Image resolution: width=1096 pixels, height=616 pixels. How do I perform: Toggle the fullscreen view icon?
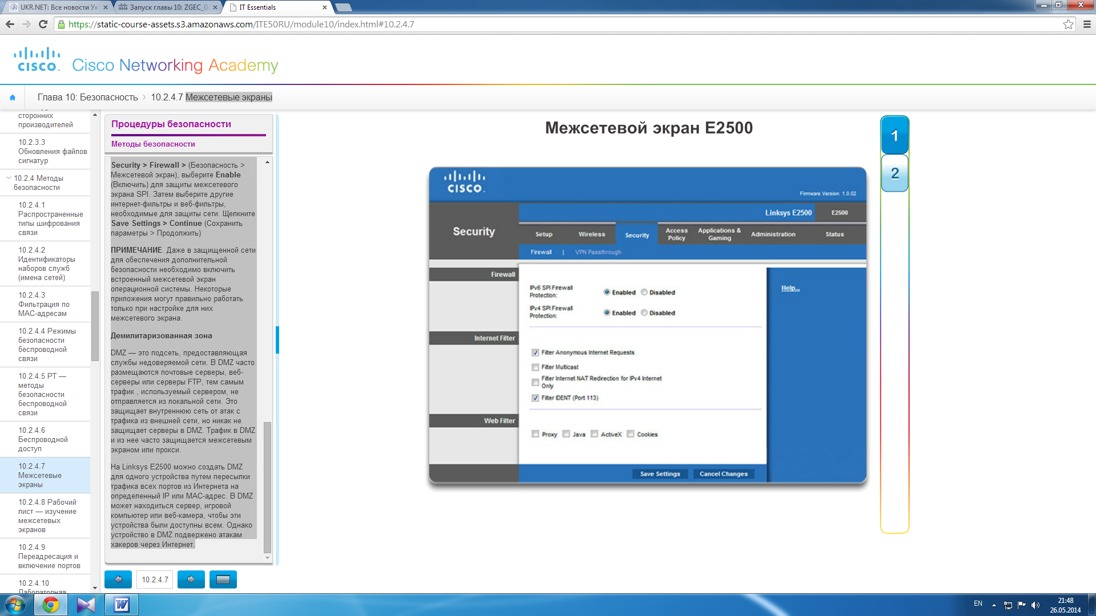(223, 579)
